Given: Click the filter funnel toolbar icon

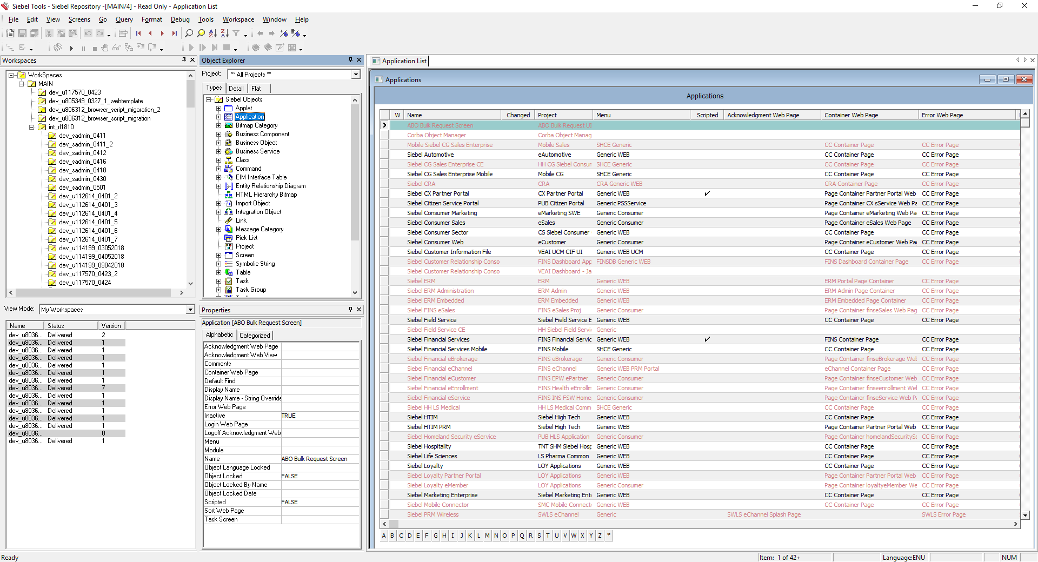Looking at the screenshot, I should point(236,34).
